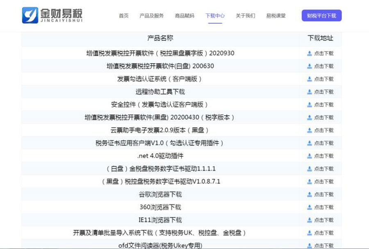Click download icon for 税务证书应用客户端V1.0

310,143
